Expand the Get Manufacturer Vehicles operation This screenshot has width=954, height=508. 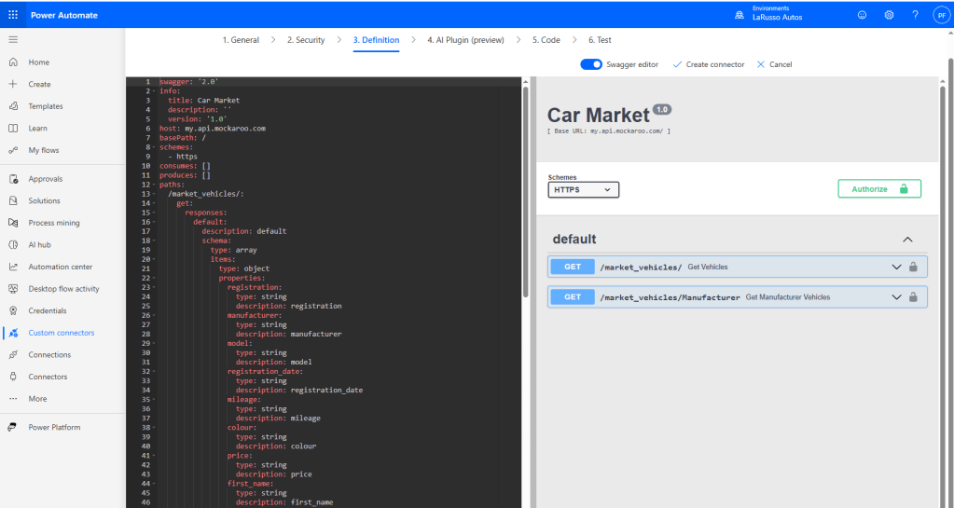point(896,297)
